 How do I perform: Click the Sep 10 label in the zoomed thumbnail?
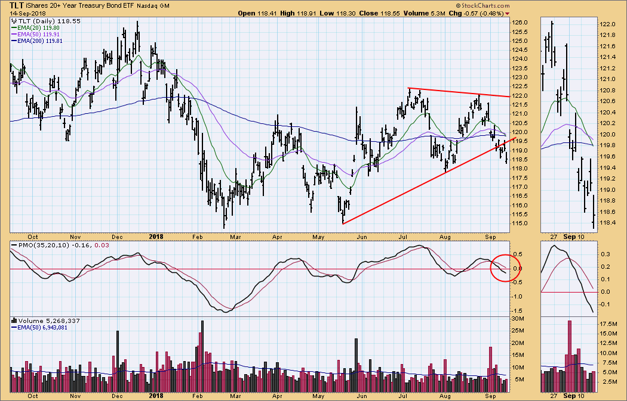[573, 395]
